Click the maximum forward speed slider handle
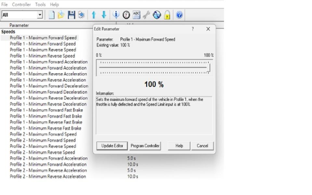The width and height of the screenshot is (312, 195). coord(208,68)
